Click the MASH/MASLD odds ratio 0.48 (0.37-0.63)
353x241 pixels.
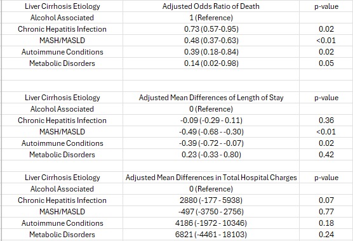tap(211, 41)
